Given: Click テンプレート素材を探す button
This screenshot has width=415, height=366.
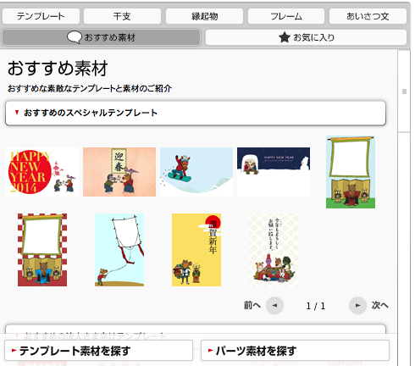Looking at the screenshot, I should (x=98, y=351).
